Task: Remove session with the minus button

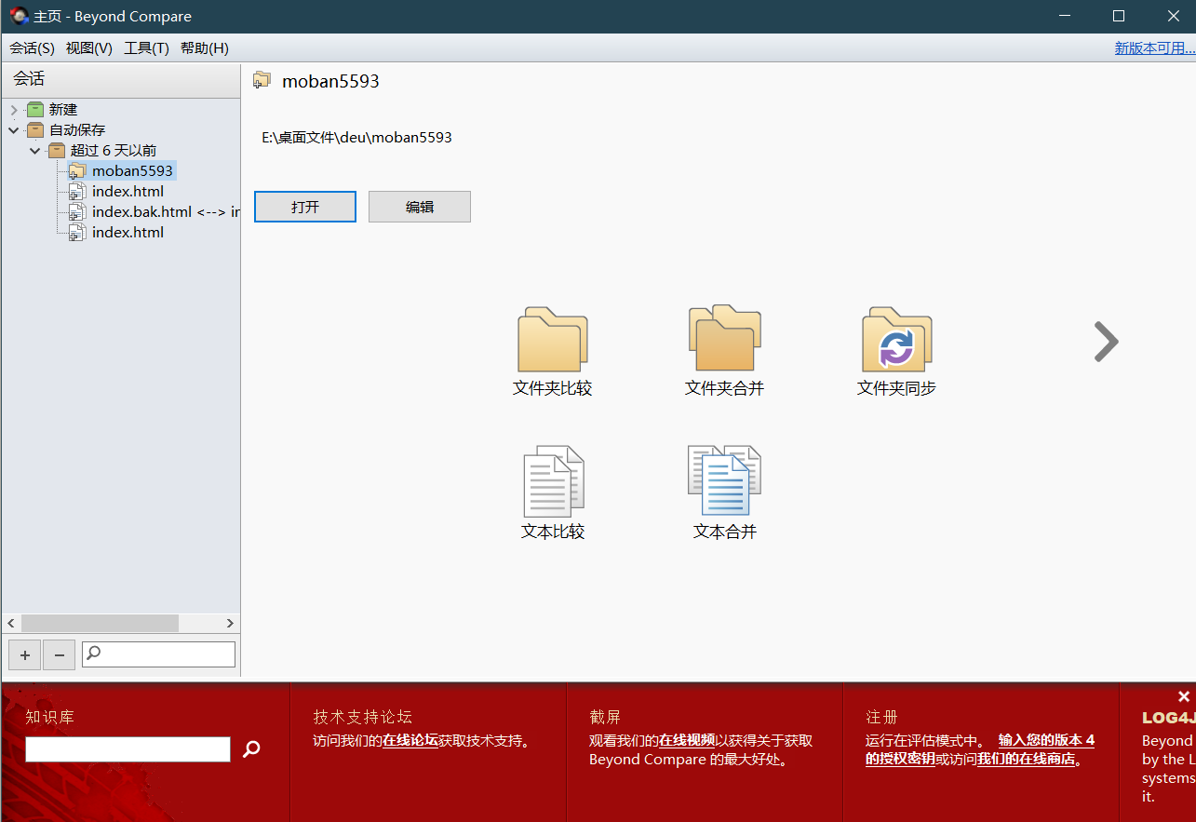Action: tap(60, 655)
